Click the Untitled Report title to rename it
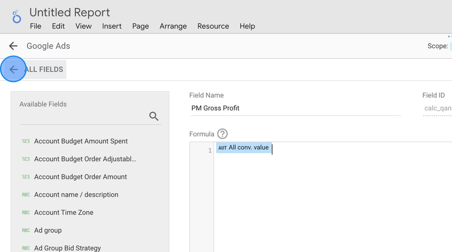 coord(69,12)
